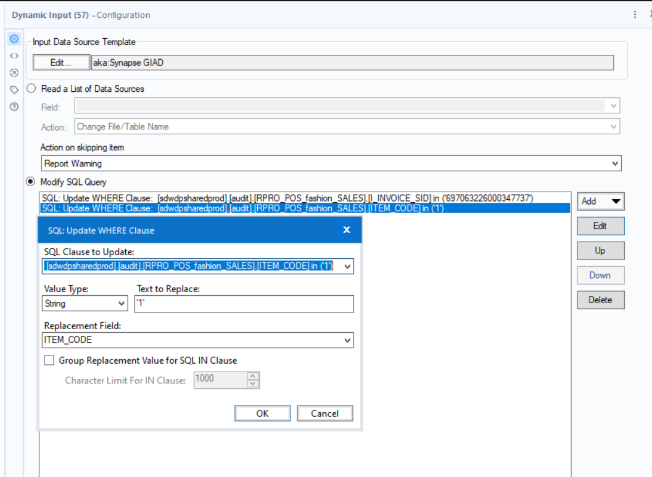Click the open example arrow icon in sidebar
The image size is (652, 477).
pyautogui.click(x=14, y=72)
